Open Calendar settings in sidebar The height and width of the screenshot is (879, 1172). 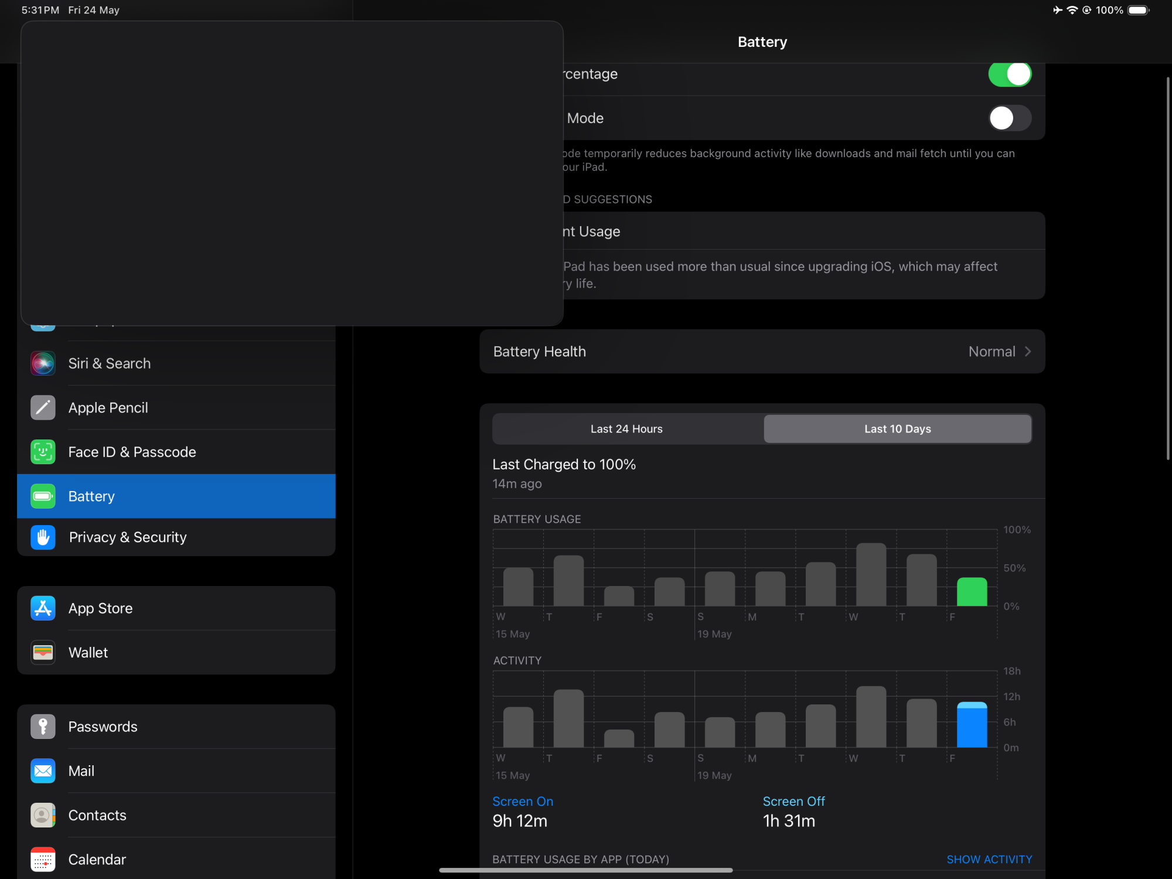coord(97,859)
